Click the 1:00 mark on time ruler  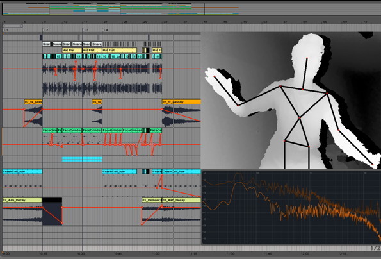[156, 253]
